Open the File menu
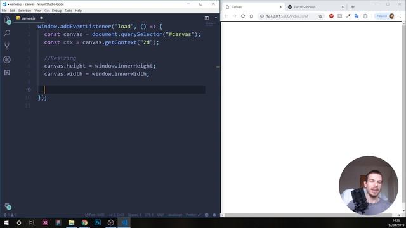406x228 pixels. [x=4, y=11]
